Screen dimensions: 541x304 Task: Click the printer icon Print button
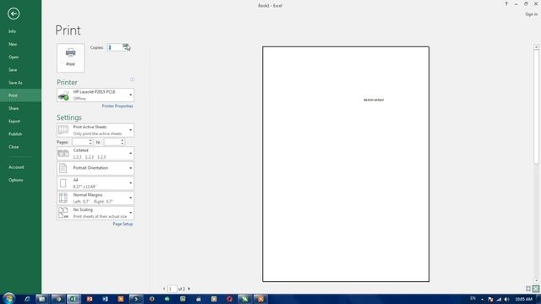click(x=70, y=57)
